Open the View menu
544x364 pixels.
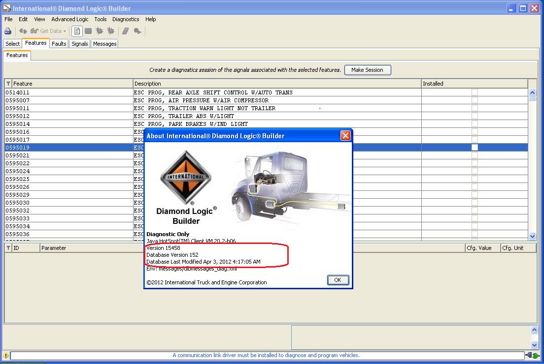(x=39, y=19)
